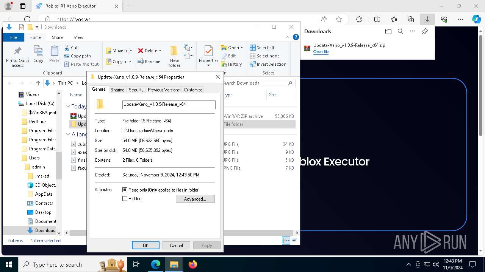Screen dimensions: 485x272
Task: Switch Explorer to large icons view
Action: pyautogui.click(x=294, y=240)
